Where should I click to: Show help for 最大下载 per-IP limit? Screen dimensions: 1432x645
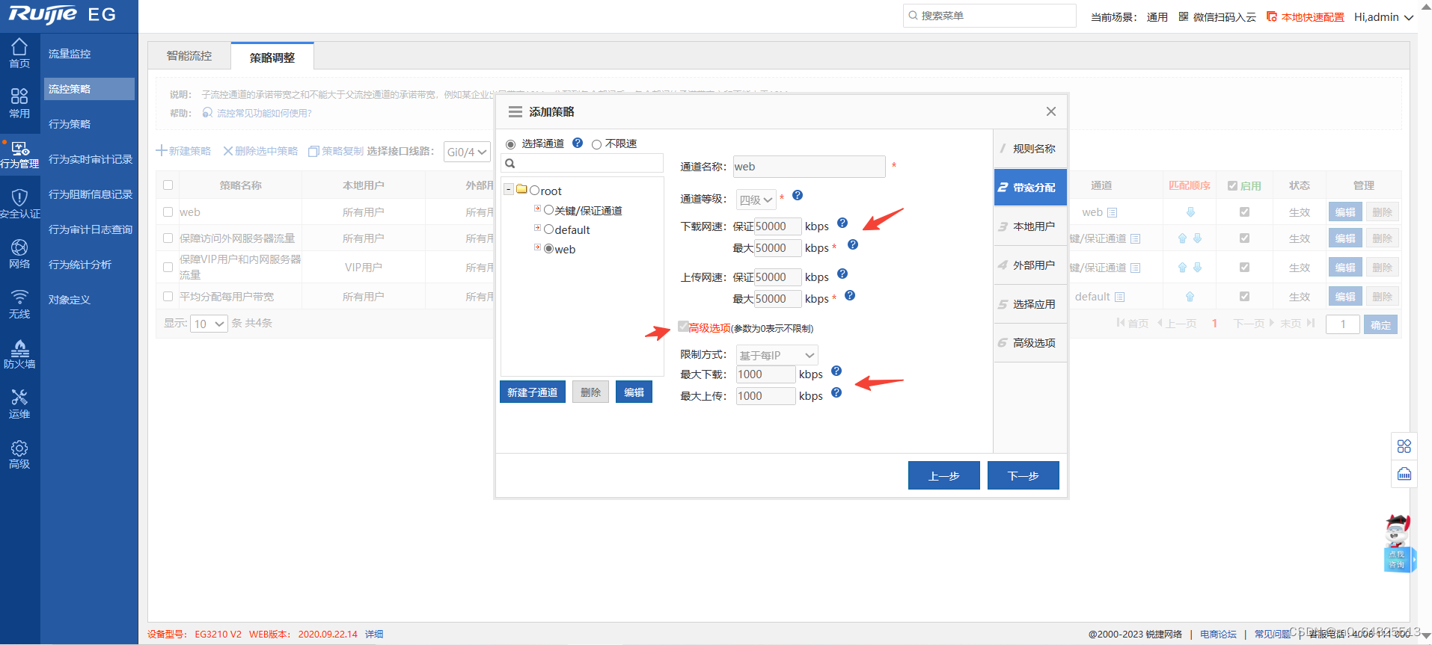click(836, 371)
